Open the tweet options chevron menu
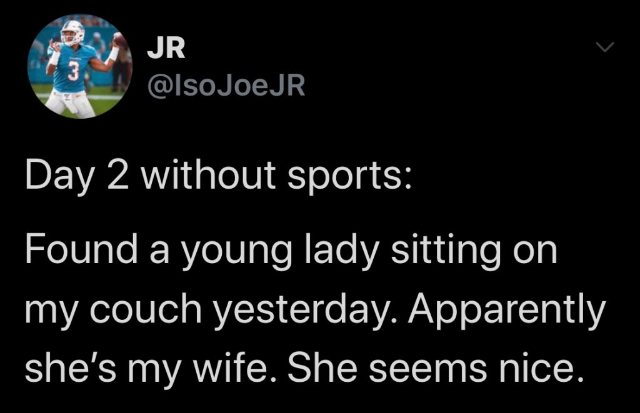Viewport: 640px width, 413px height. [x=606, y=47]
